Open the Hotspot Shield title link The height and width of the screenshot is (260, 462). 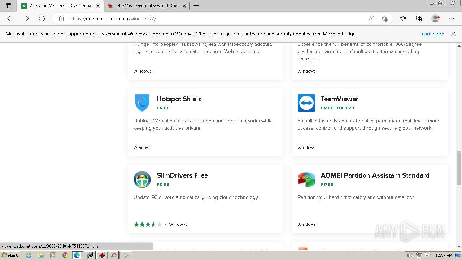(x=179, y=99)
